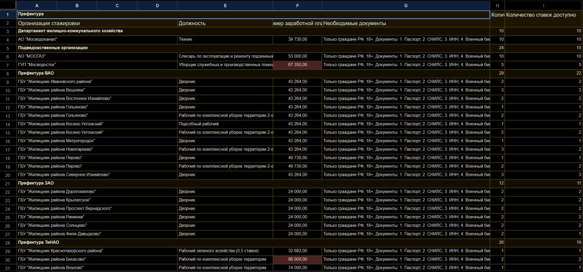The width and height of the screenshot is (583, 272).
Task: Click the salary cell 39 730,00
Action: (297, 39)
